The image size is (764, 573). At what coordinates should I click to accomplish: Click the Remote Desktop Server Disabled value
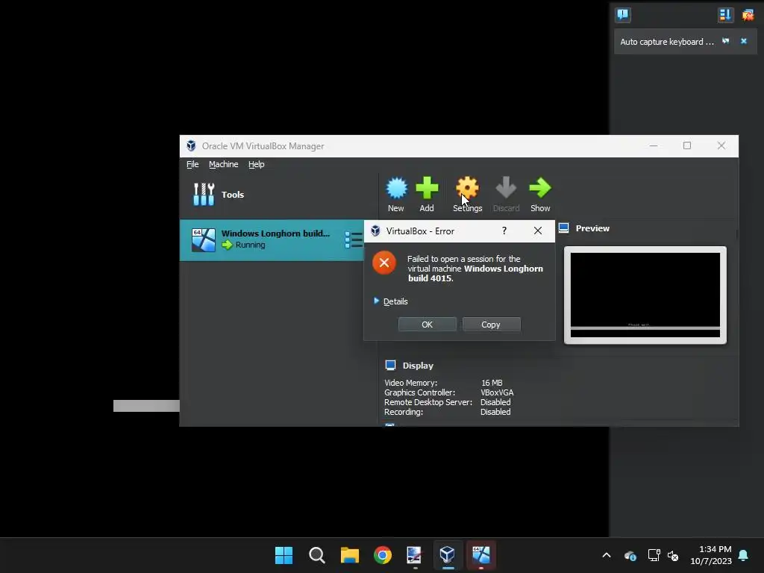[x=495, y=402]
